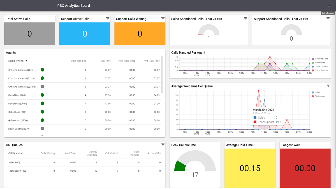336x189 pixels.
Task: Toggle the Sales series in Average Wait Time legend
Action: click(x=316, y=92)
